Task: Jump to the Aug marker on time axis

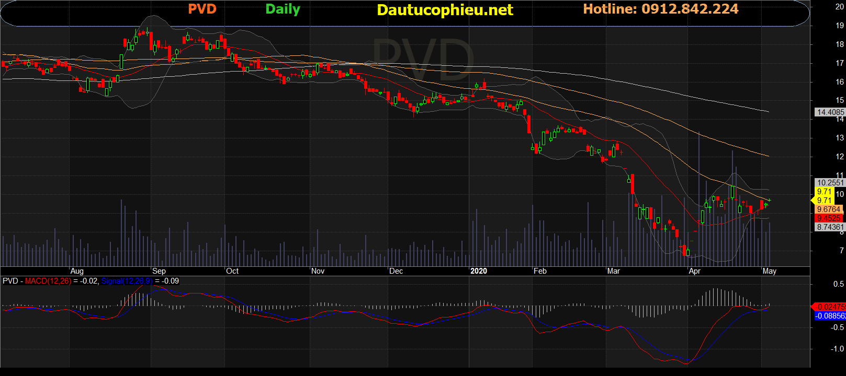Action: coord(77,271)
